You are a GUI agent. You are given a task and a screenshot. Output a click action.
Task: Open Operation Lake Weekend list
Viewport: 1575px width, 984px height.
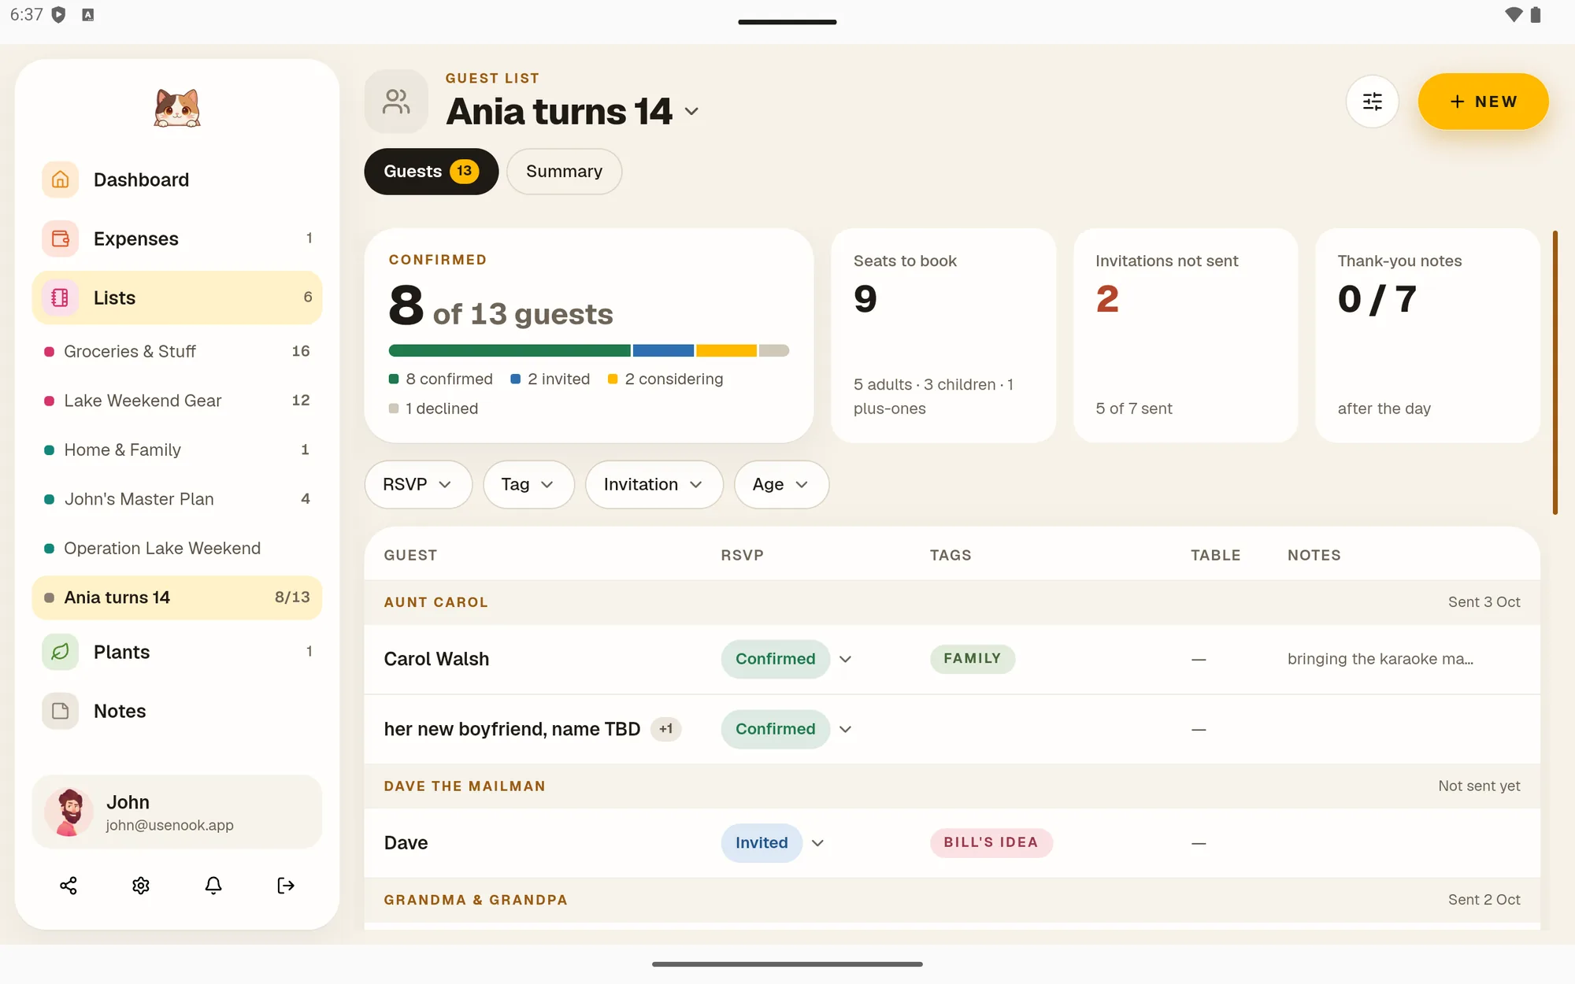pos(177,548)
